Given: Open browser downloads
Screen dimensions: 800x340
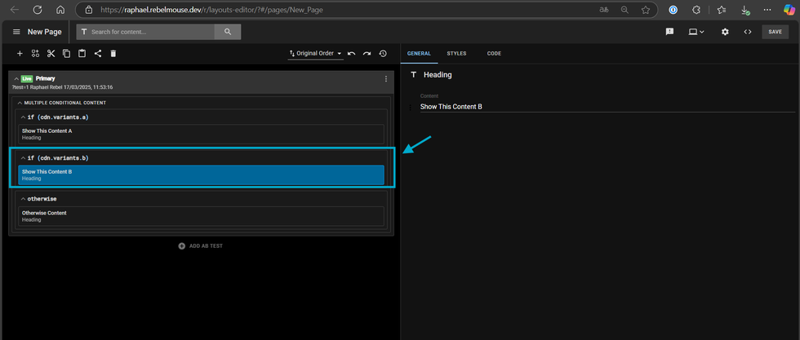Looking at the screenshot, I should [744, 10].
